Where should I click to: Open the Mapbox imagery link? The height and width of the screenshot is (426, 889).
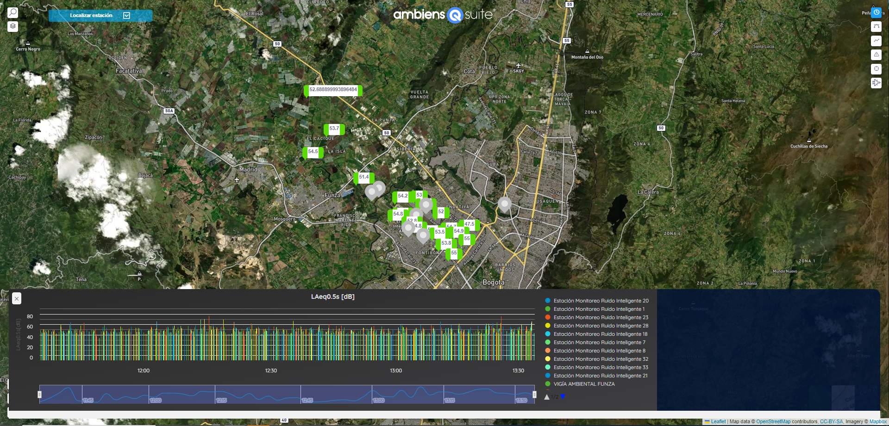[x=878, y=422]
